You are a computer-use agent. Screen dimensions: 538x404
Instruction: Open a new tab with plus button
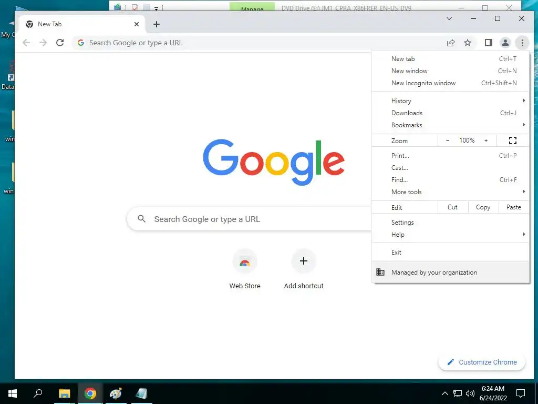pyautogui.click(x=157, y=24)
